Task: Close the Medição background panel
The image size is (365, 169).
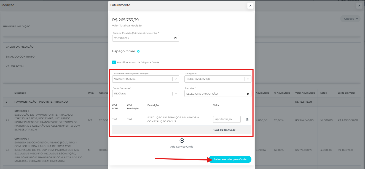Action: [359, 6]
